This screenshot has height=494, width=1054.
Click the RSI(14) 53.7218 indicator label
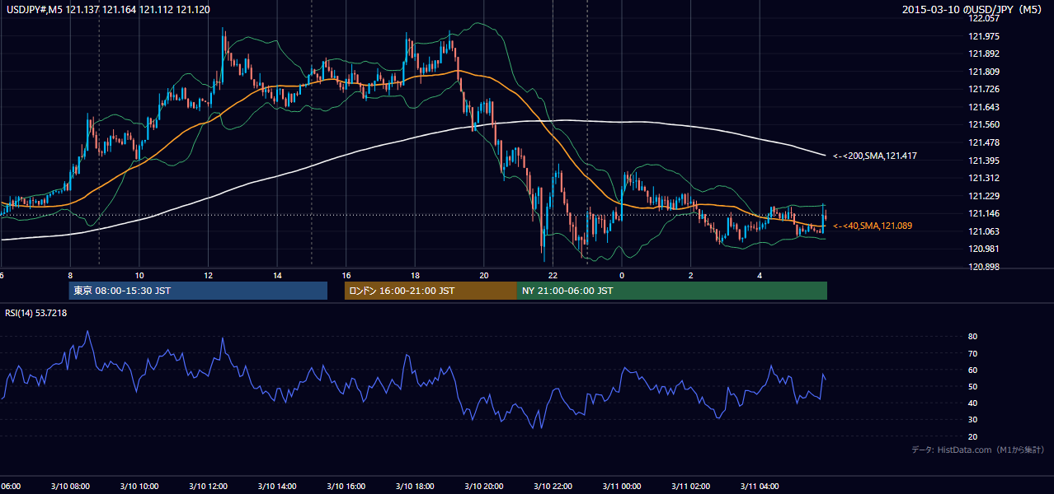pyautogui.click(x=36, y=313)
